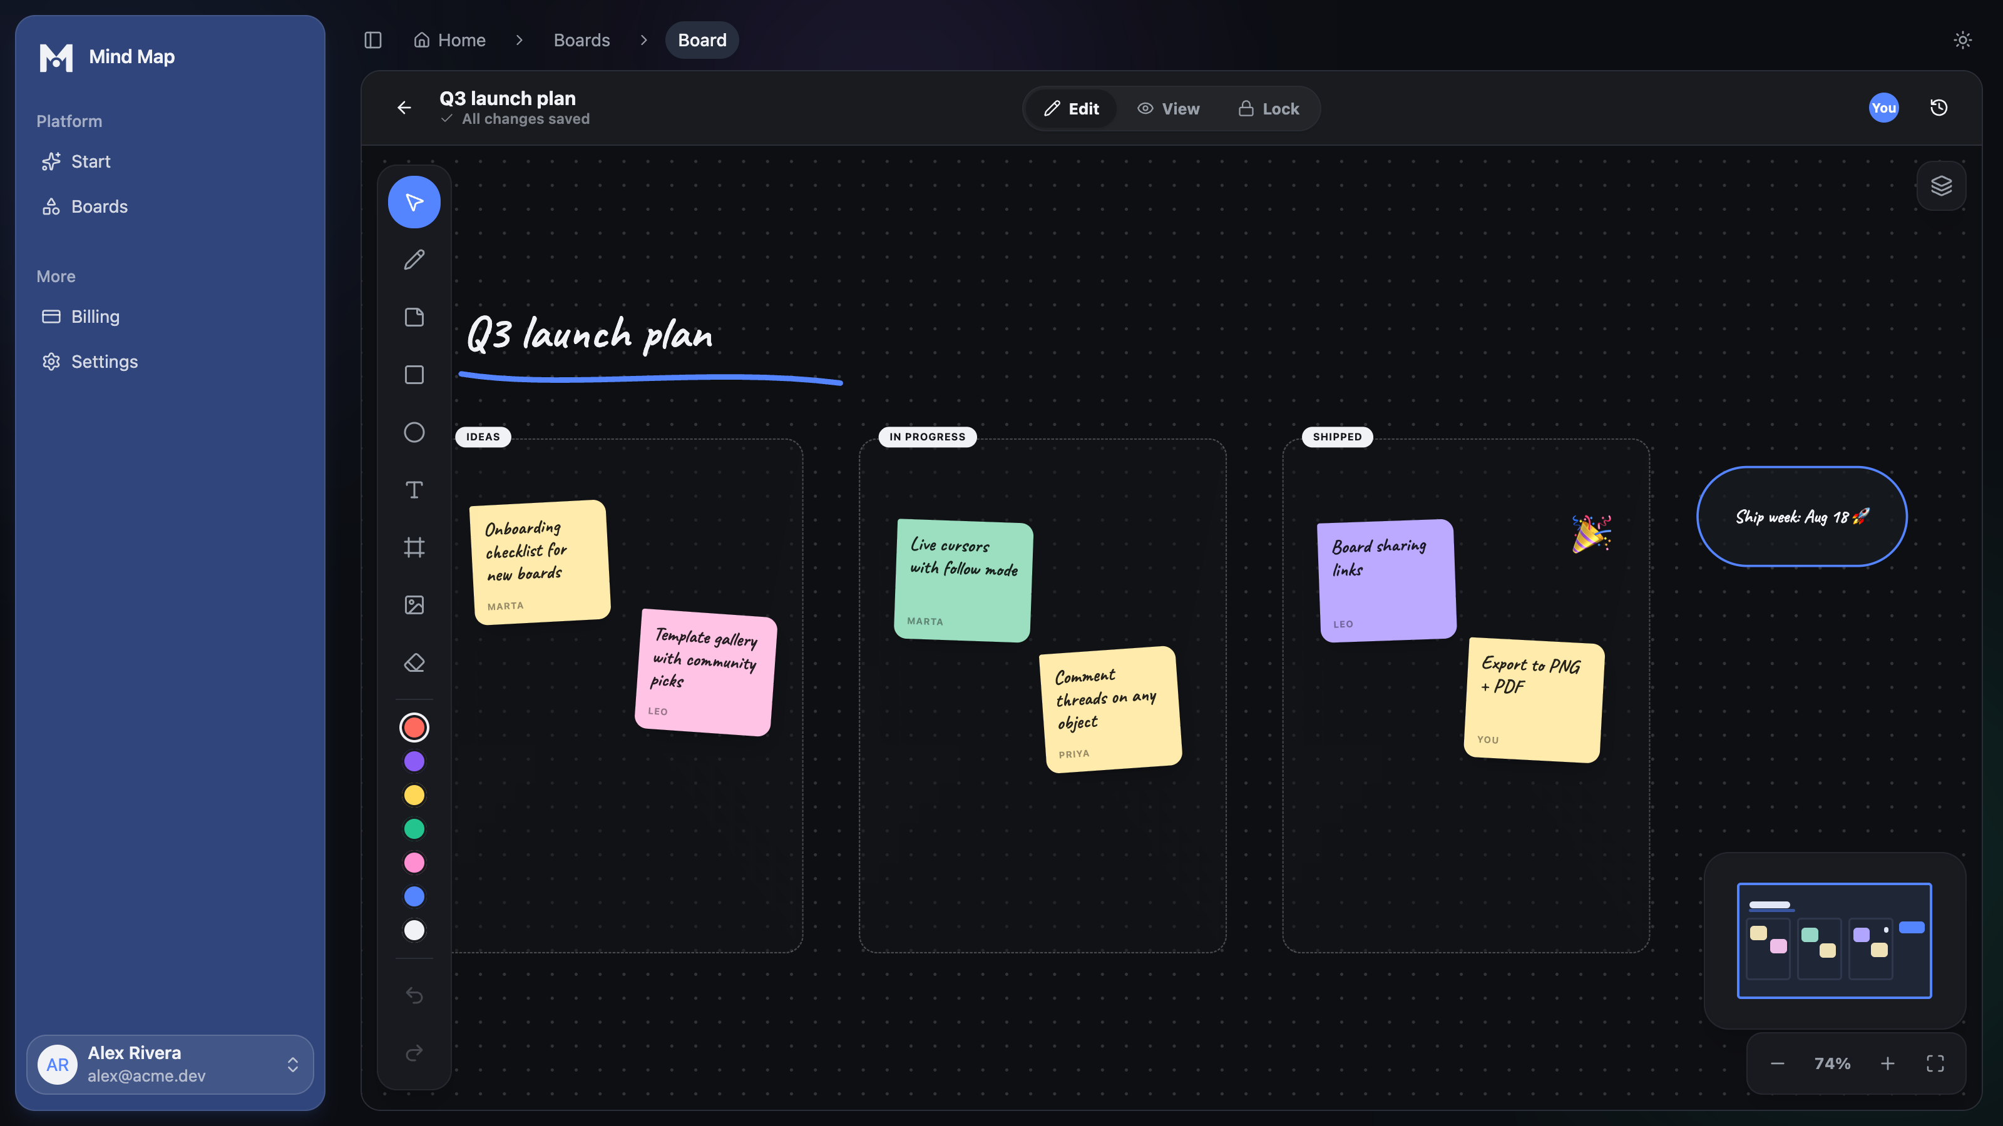Select the pointer/select tool
Image resolution: width=2003 pixels, height=1126 pixels.
[x=414, y=202]
